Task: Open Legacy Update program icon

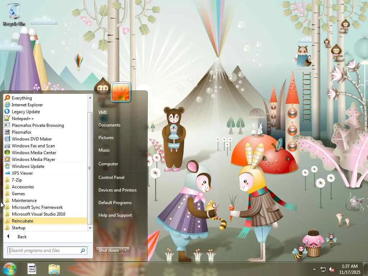Action: 7,111
